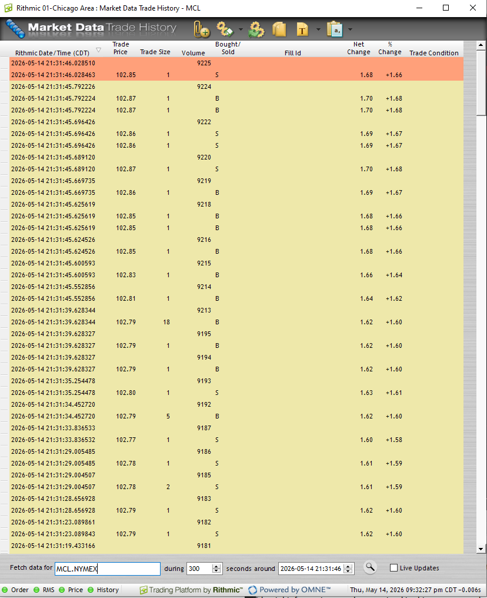The width and height of the screenshot is (487, 598).
Task: Click the % Change column header
Action: (x=390, y=48)
